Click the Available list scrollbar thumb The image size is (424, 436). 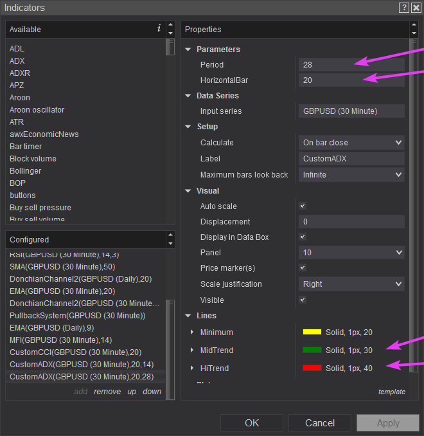170,48
